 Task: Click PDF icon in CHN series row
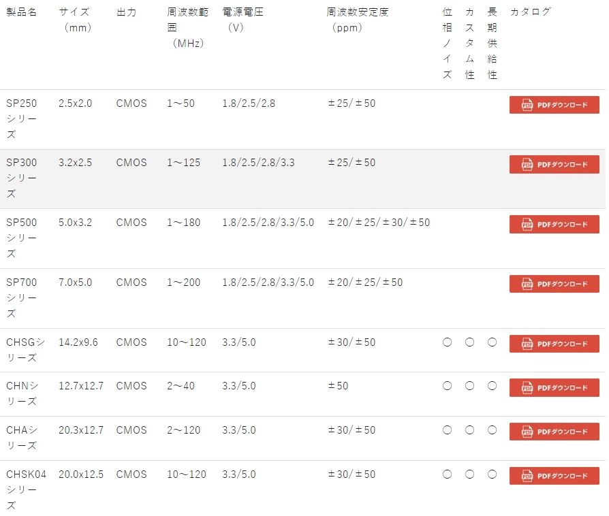[x=527, y=387]
